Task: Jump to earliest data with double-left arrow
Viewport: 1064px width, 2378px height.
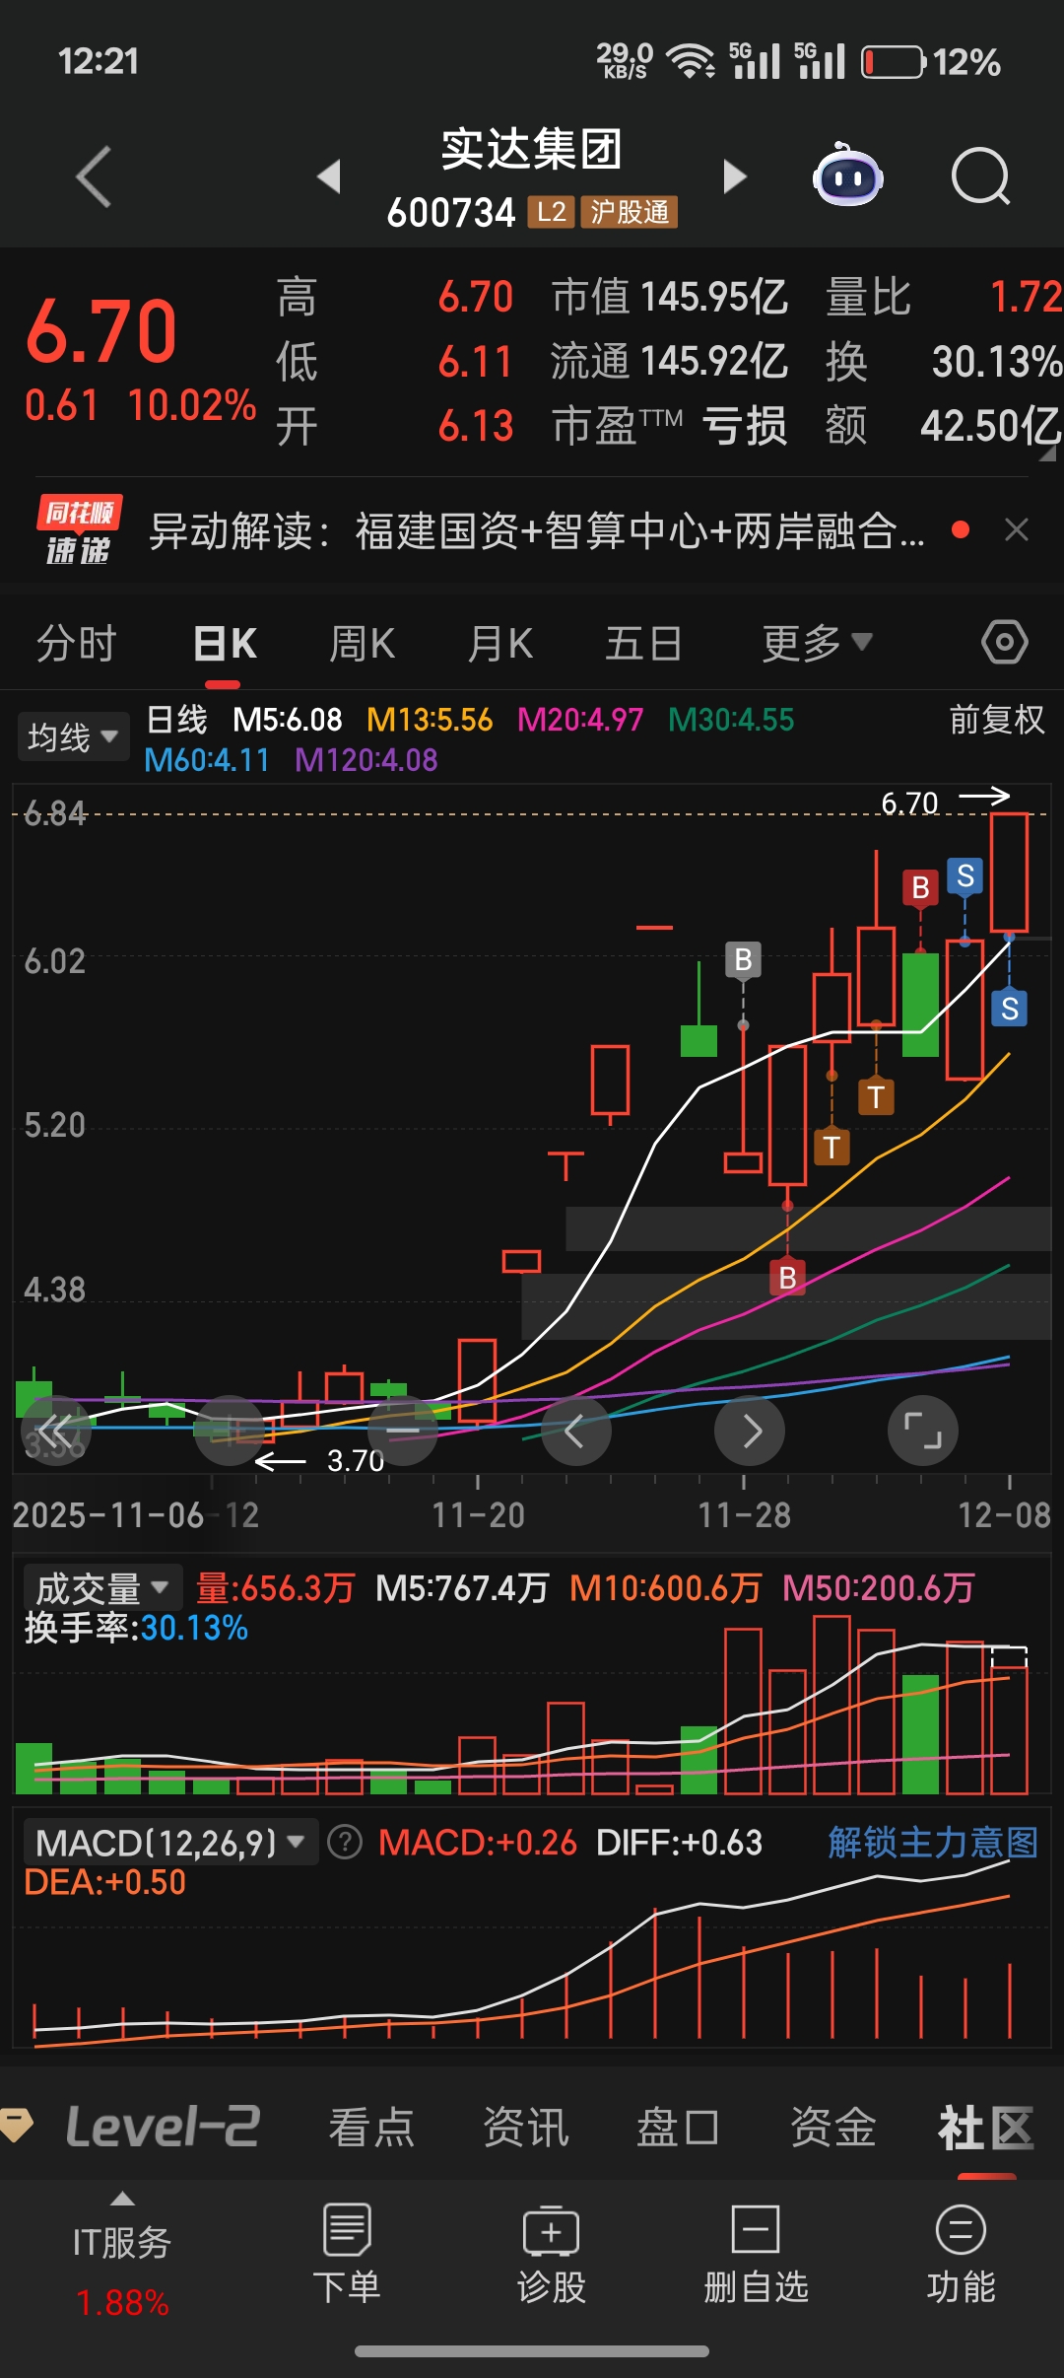Action: (x=55, y=1431)
